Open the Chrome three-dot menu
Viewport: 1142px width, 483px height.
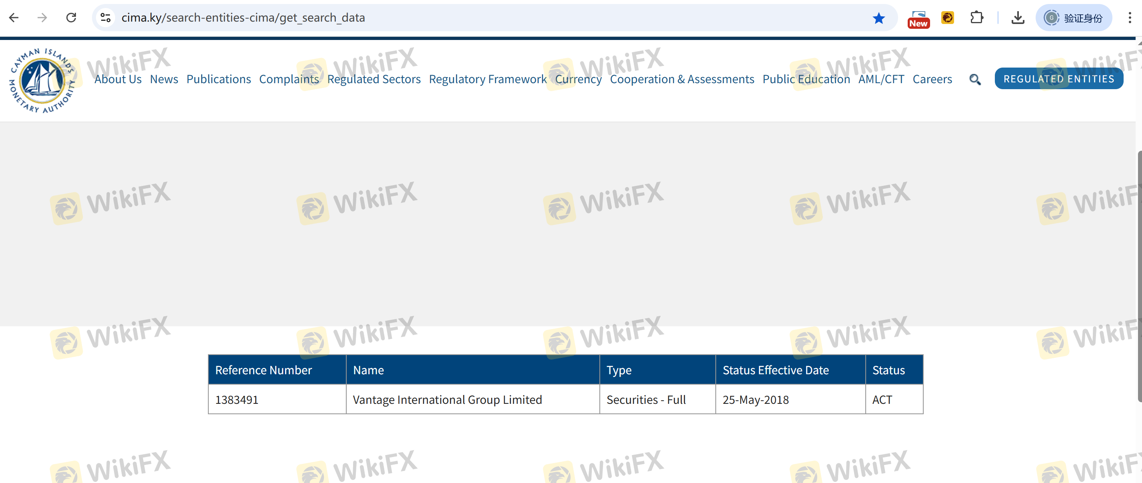click(x=1129, y=18)
